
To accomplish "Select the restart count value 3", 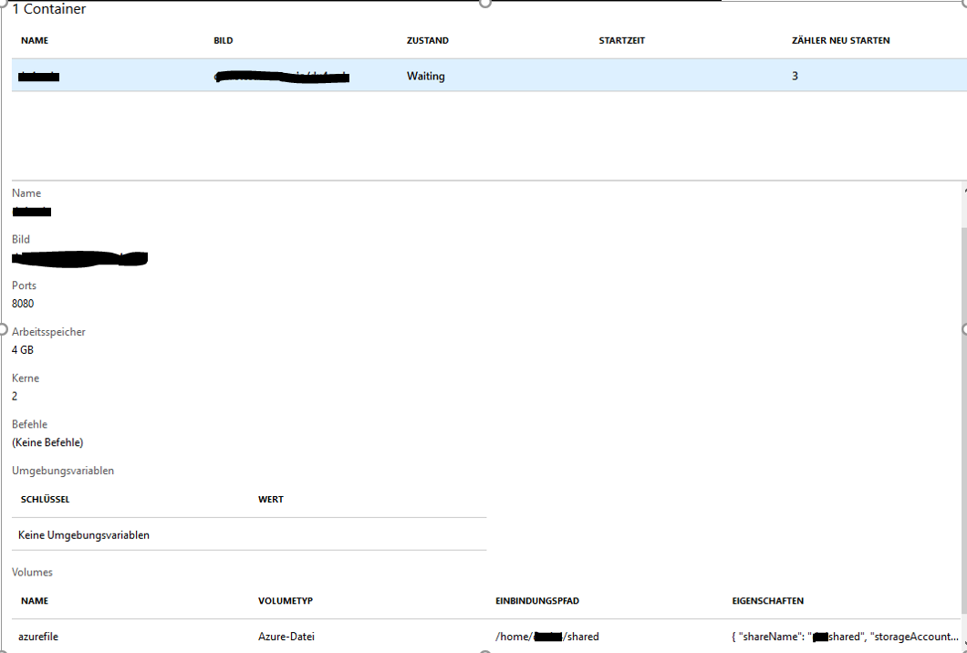I will [x=795, y=76].
